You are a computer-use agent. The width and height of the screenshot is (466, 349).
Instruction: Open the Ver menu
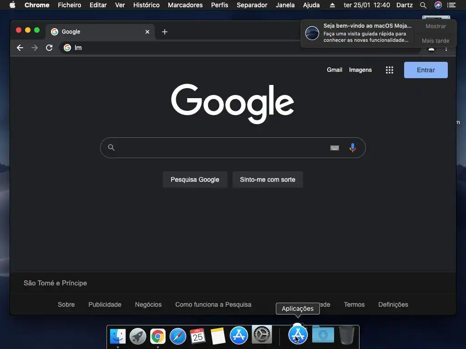120,5
